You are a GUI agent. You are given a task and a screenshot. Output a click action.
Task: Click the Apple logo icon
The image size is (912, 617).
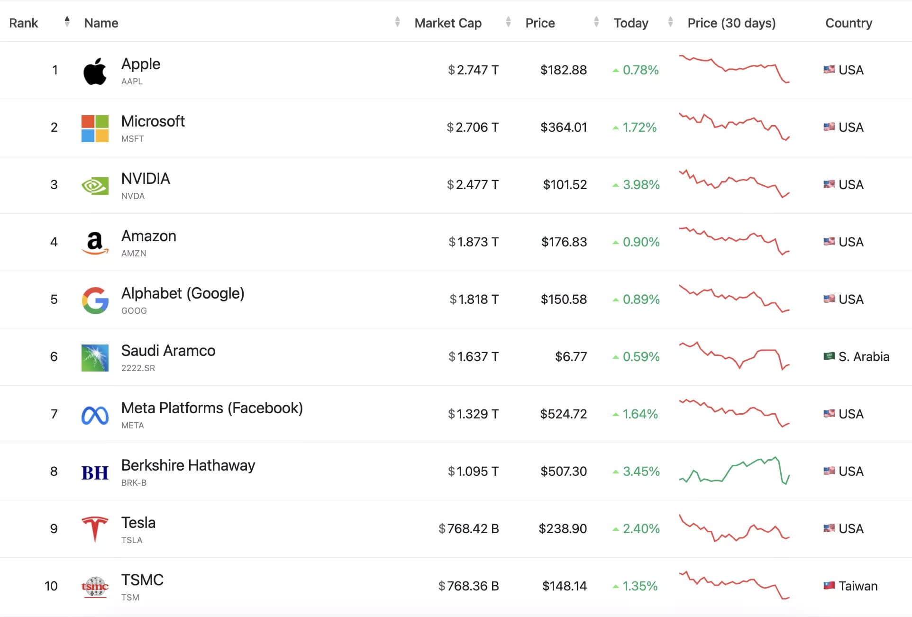point(95,72)
